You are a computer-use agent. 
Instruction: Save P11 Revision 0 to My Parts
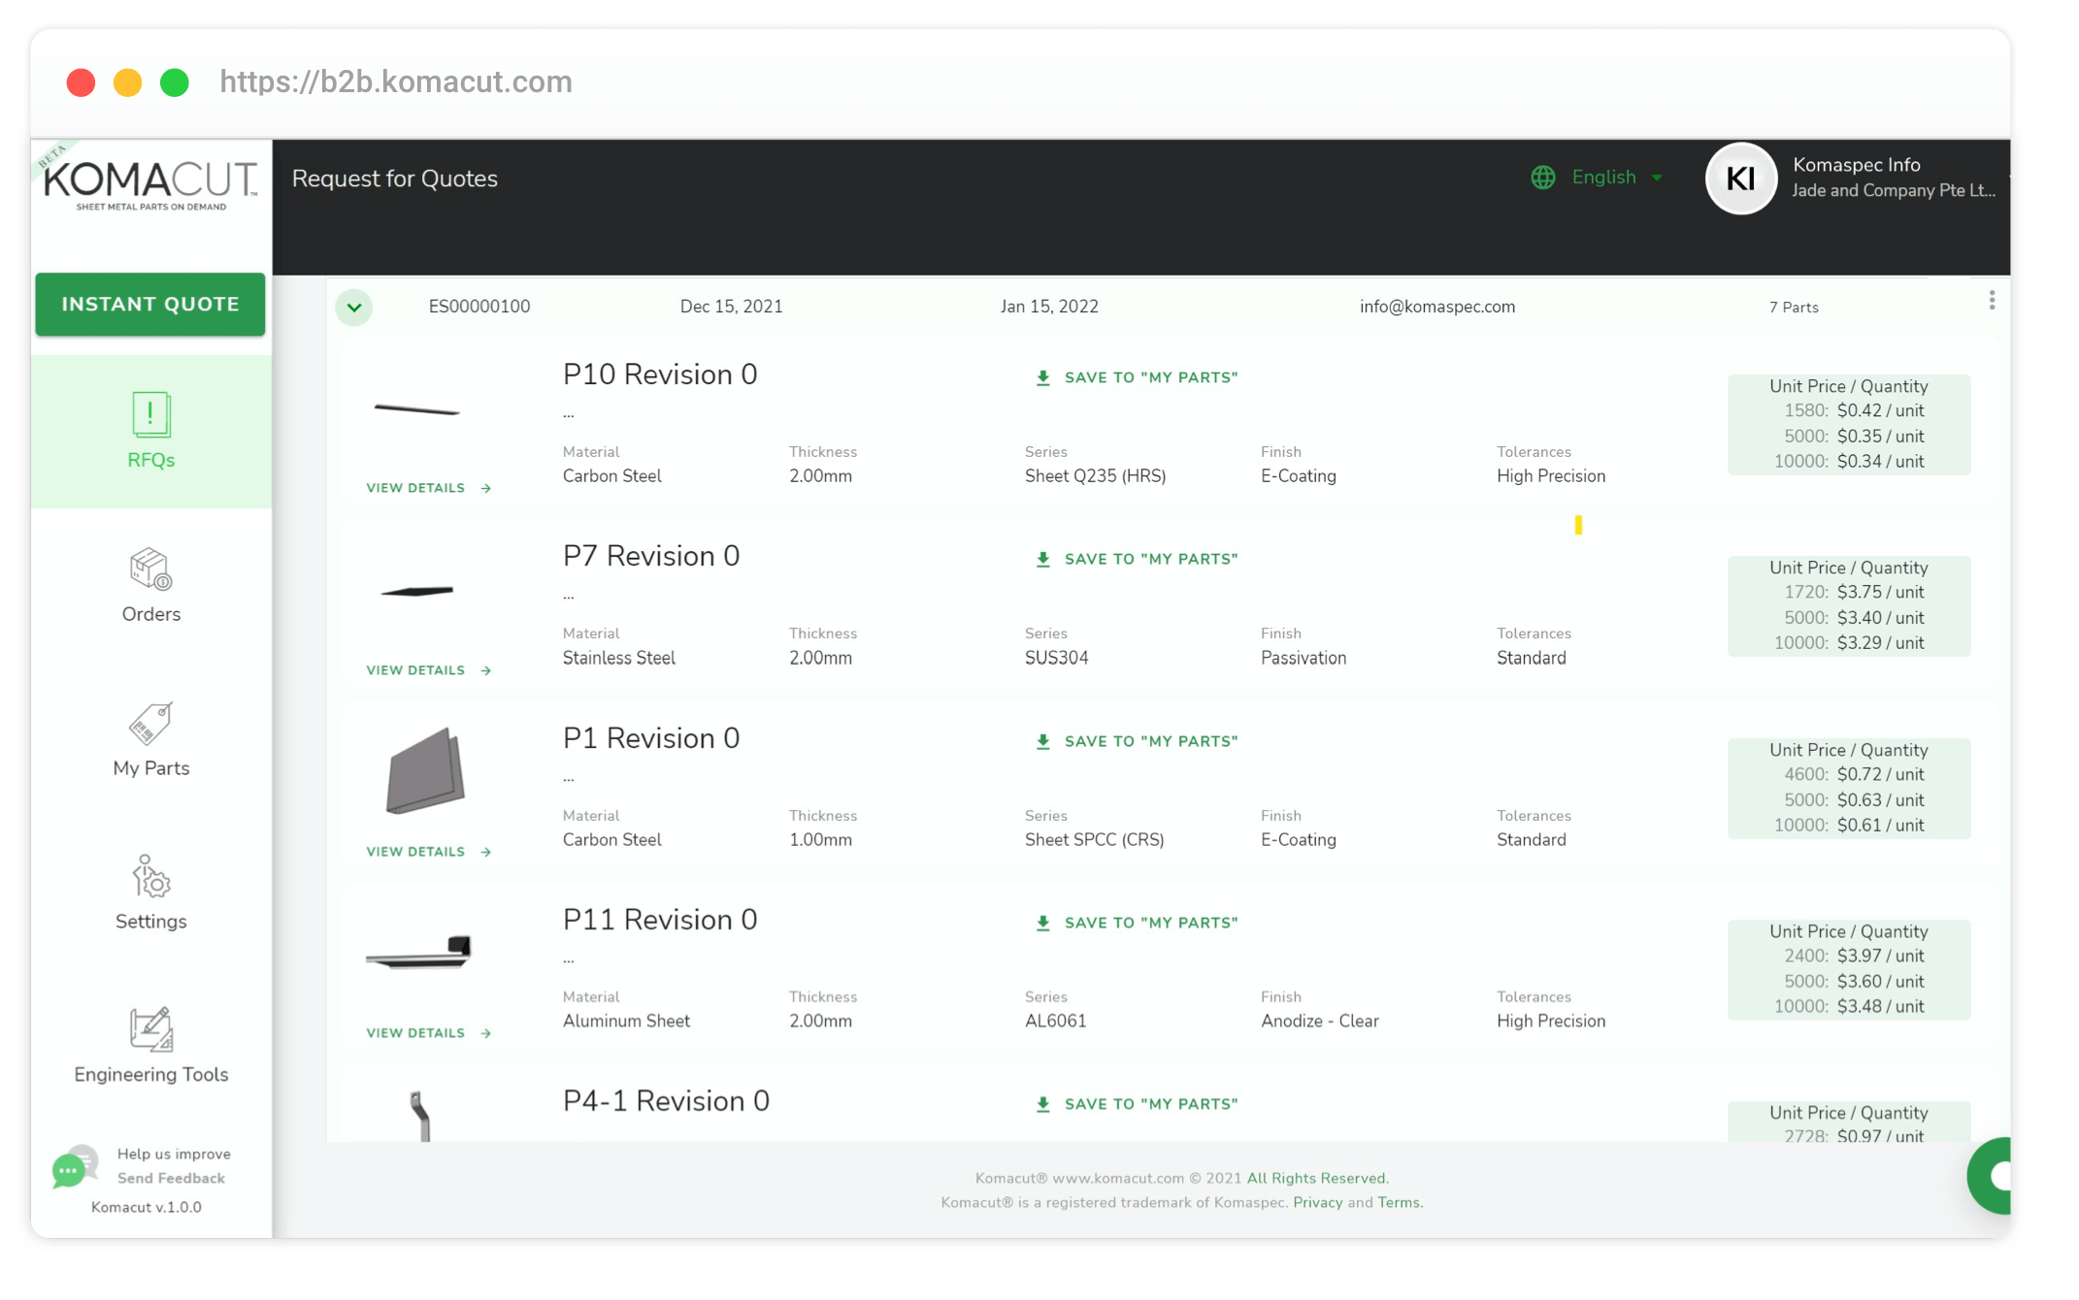[x=1137, y=923]
